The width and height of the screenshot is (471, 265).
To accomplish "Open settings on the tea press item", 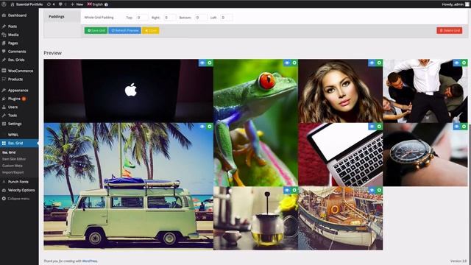I will click(294, 190).
